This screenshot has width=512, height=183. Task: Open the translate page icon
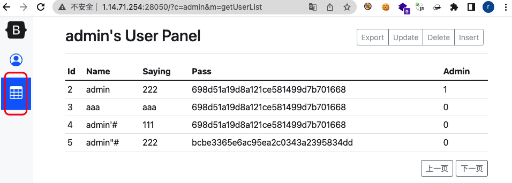click(313, 7)
